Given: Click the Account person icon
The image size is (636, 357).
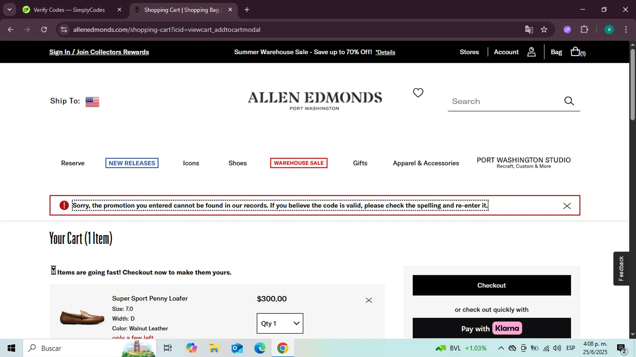Looking at the screenshot, I should point(531,52).
